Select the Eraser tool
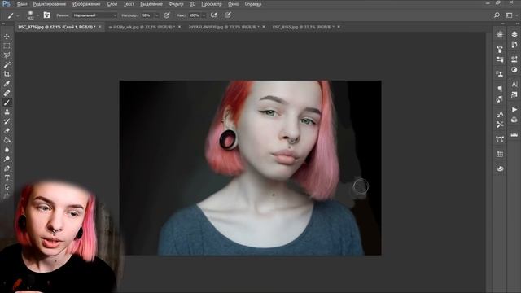521x293 pixels. pos(7,131)
